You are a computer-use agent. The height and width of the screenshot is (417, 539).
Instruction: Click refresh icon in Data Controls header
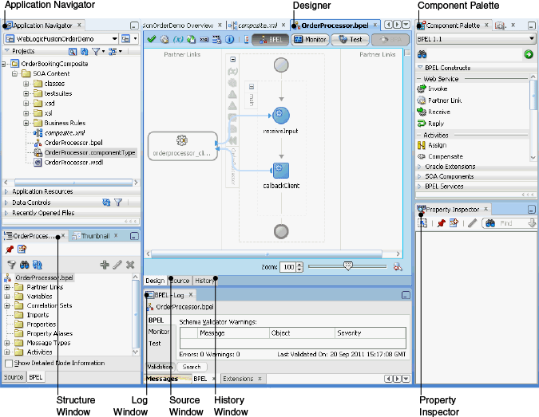pyautogui.click(x=106, y=203)
